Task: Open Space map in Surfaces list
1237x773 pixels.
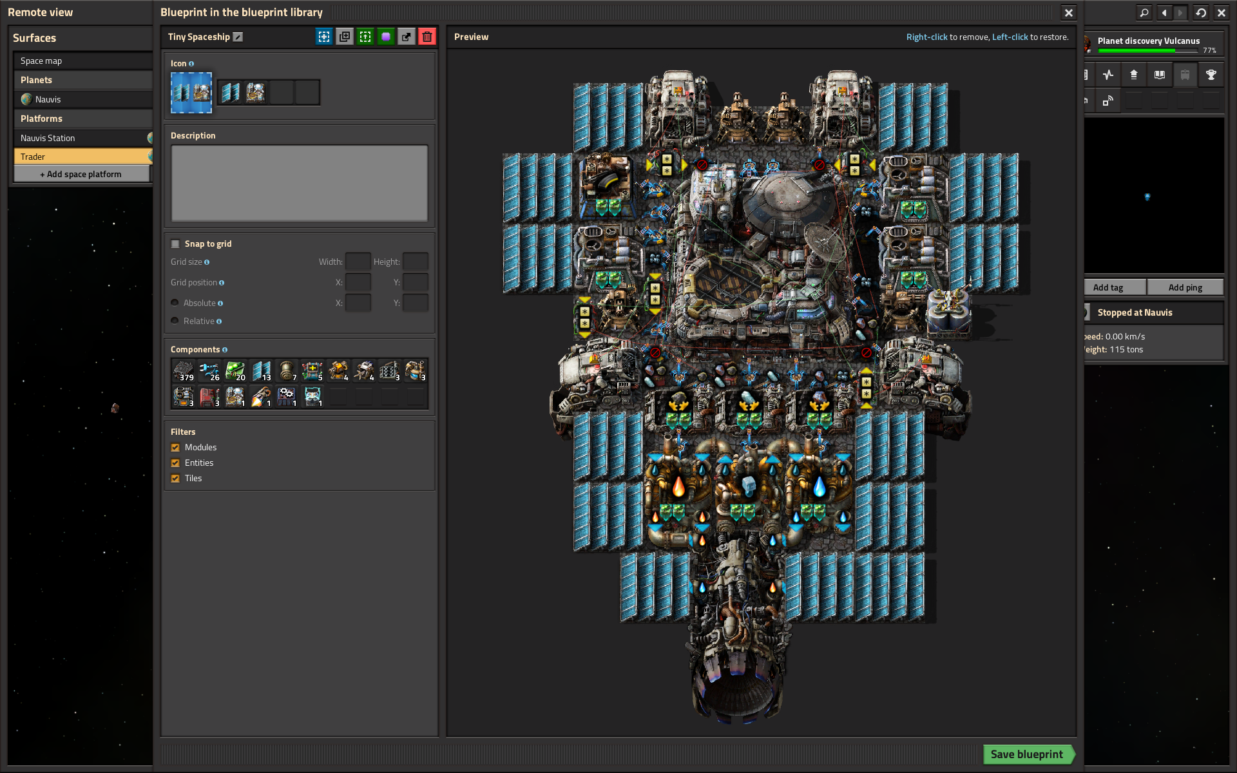Action: [82, 61]
